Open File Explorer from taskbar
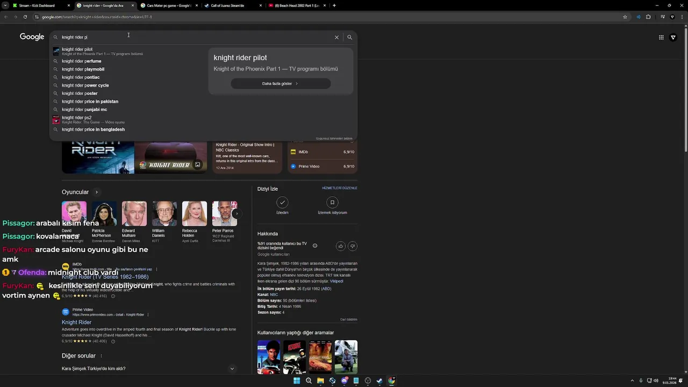 [320, 381]
